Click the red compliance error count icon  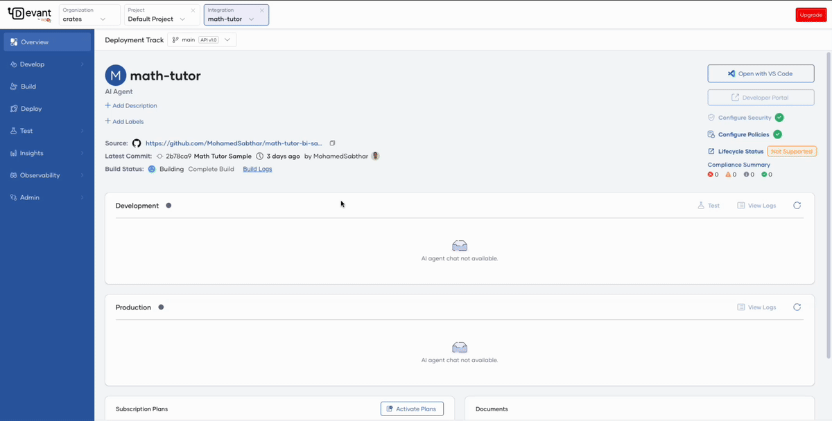pyautogui.click(x=711, y=174)
